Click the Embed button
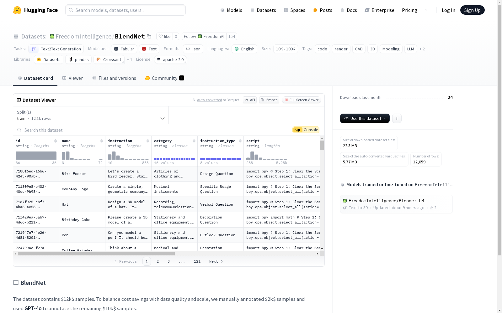Viewport: 502px width, 313px height. click(269, 100)
